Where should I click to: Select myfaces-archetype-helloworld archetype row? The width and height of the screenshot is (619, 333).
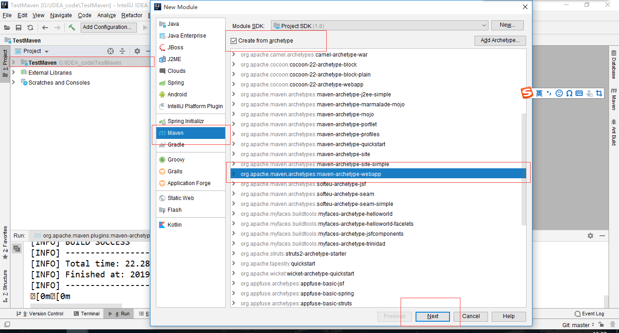pos(378,214)
